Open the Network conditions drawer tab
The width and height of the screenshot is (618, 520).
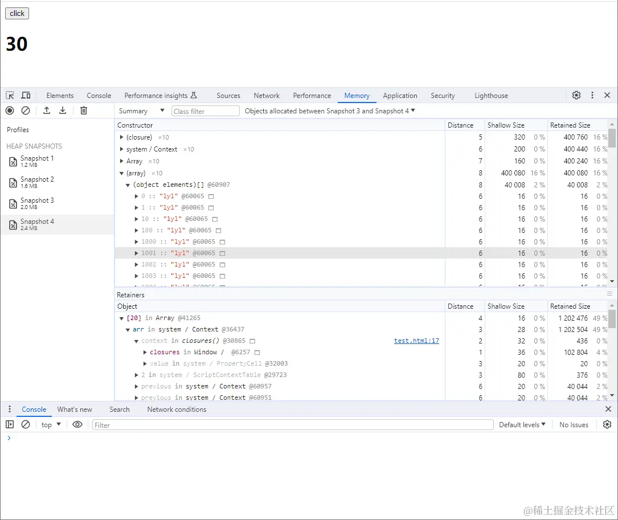point(177,409)
